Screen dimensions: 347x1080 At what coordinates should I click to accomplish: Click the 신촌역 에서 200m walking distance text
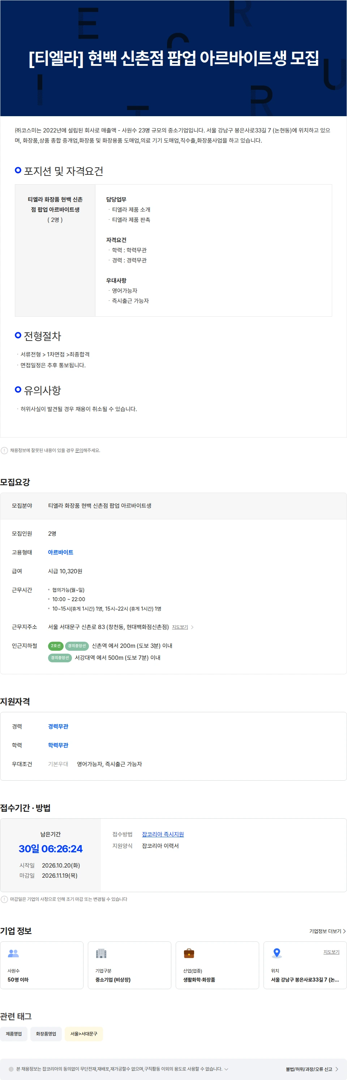132,646
